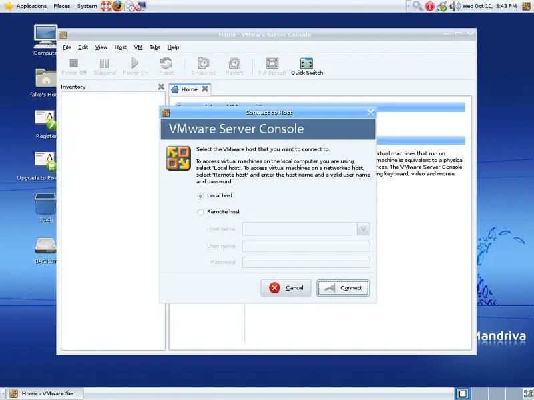
Task: Click the mail and clock icon in top panel
Action: (129, 6)
